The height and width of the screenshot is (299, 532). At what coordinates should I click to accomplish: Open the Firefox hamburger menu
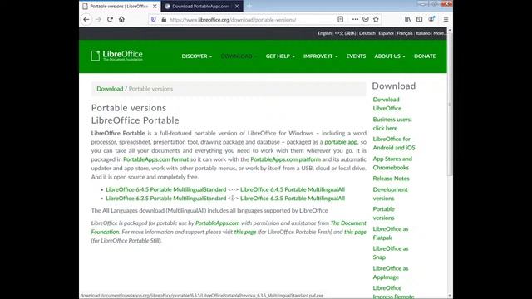pos(446,19)
